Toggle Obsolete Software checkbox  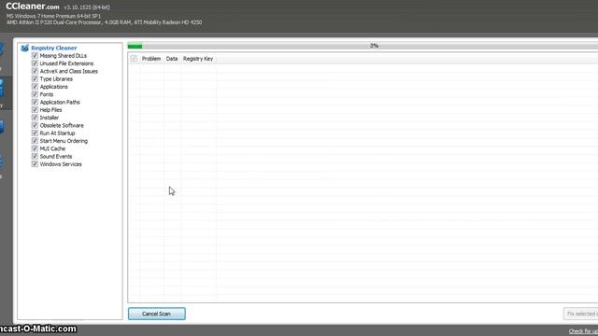[x=35, y=125]
